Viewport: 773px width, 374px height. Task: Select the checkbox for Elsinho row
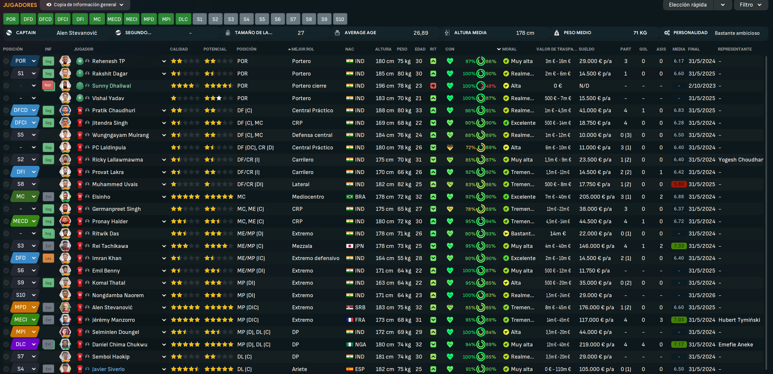click(x=6, y=197)
